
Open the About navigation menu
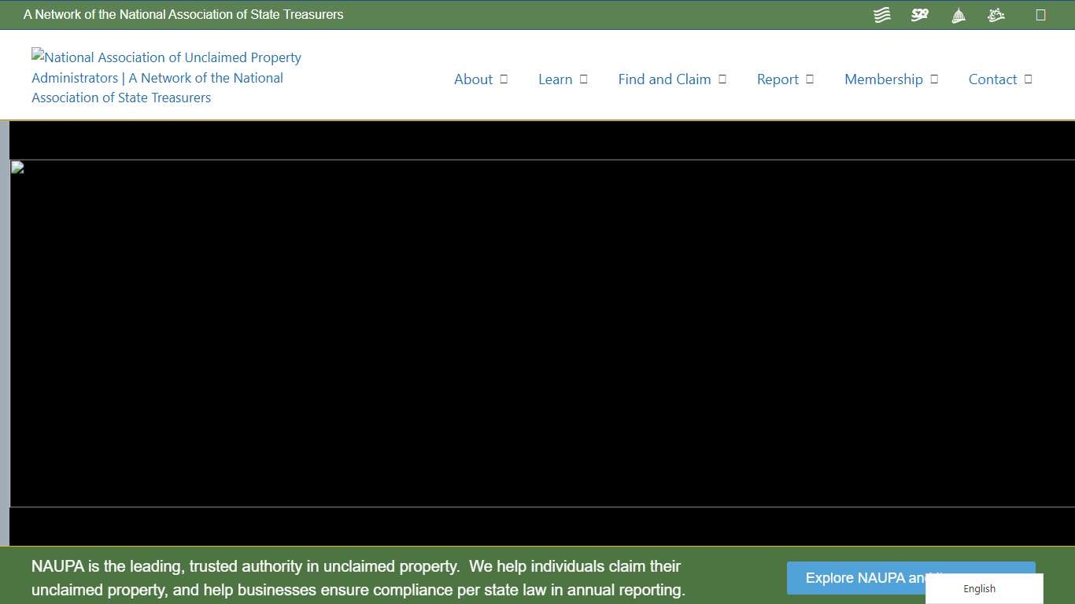pyautogui.click(x=473, y=79)
